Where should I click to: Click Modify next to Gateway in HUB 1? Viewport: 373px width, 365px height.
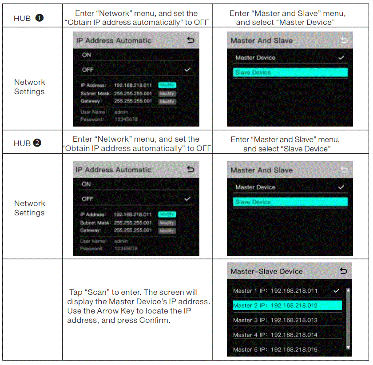coord(167,102)
